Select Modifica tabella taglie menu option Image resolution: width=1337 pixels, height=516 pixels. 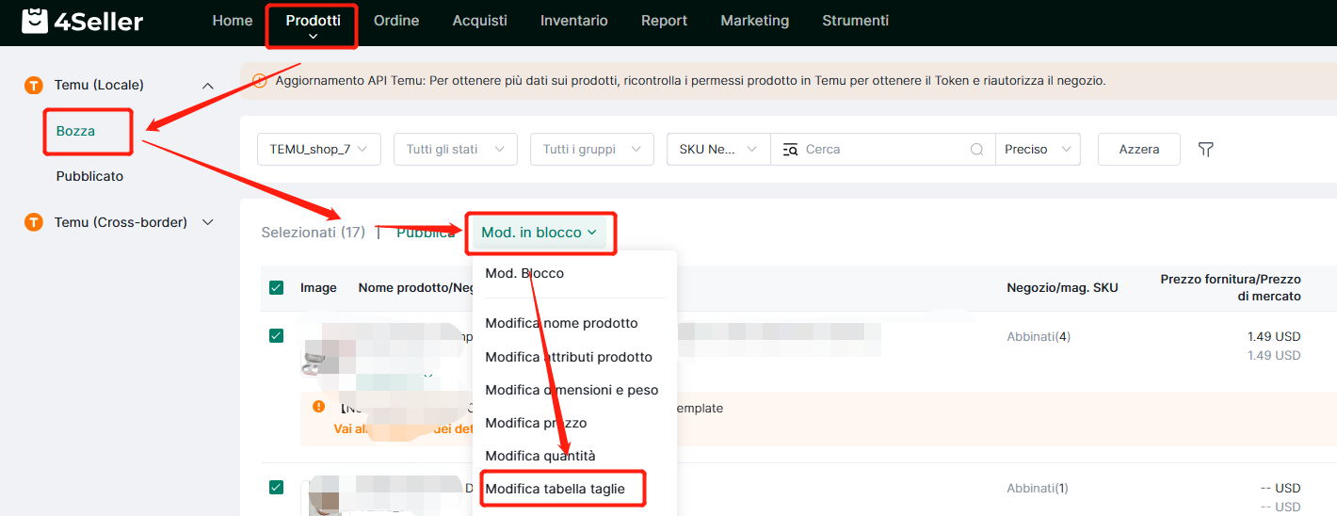point(555,489)
